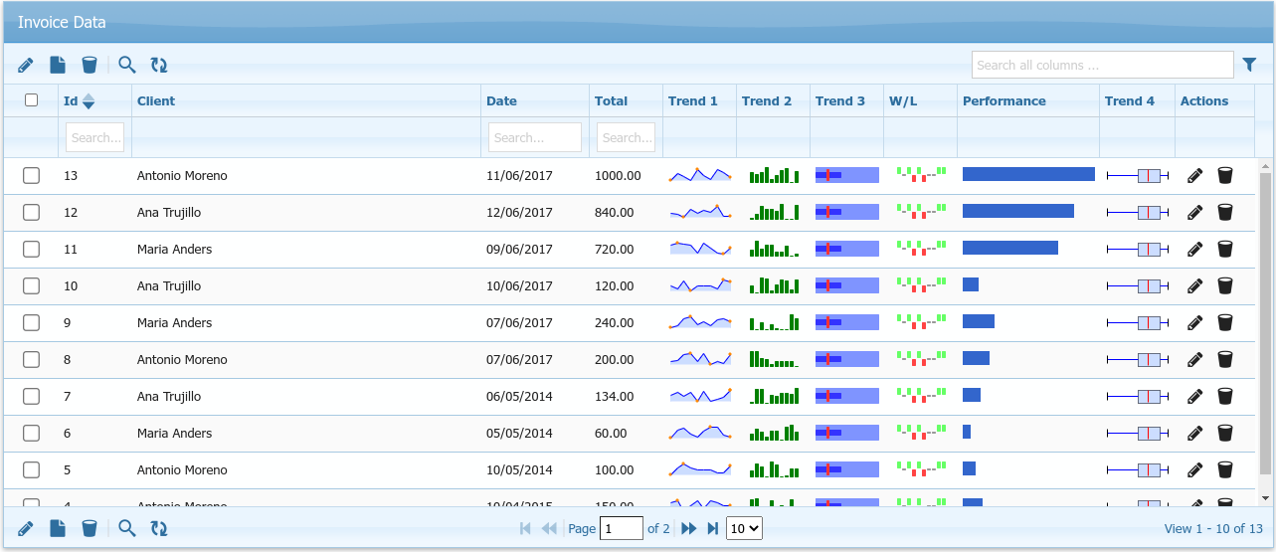
Task: Delete invoice 12 using its row trash icon
Action: [1225, 213]
